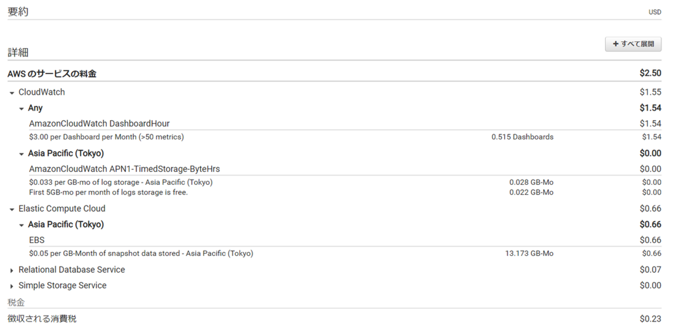Click the AmazonCloudWatch DashboardHour line item
673x327 pixels.
(x=99, y=123)
